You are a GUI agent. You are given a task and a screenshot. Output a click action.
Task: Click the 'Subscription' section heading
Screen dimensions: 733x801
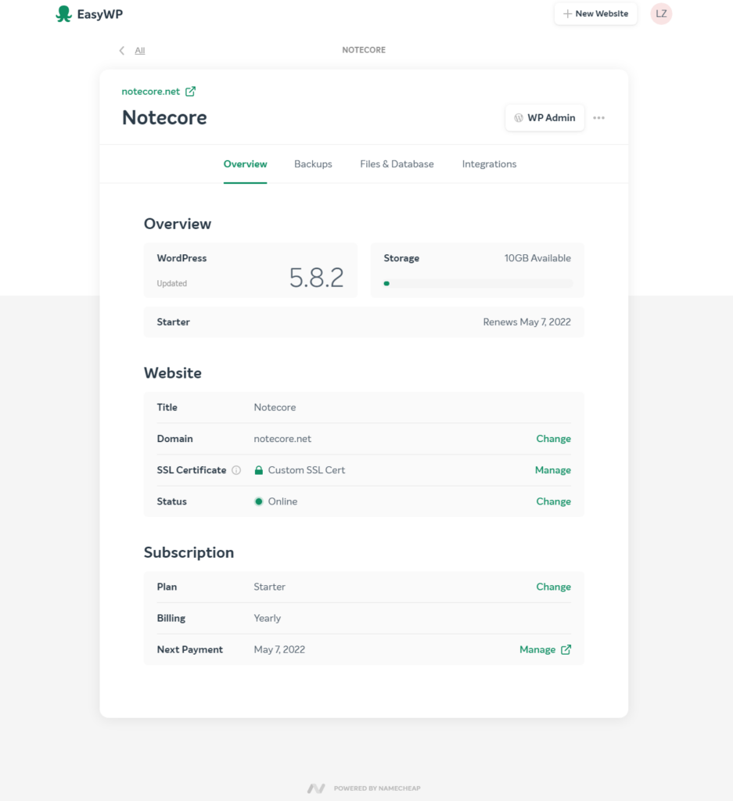(189, 553)
